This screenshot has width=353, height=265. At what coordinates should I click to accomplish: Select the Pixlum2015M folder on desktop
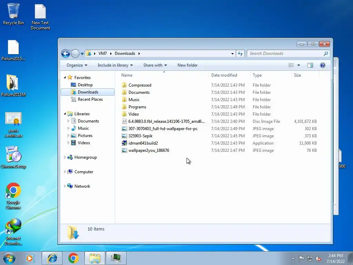pos(13,85)
